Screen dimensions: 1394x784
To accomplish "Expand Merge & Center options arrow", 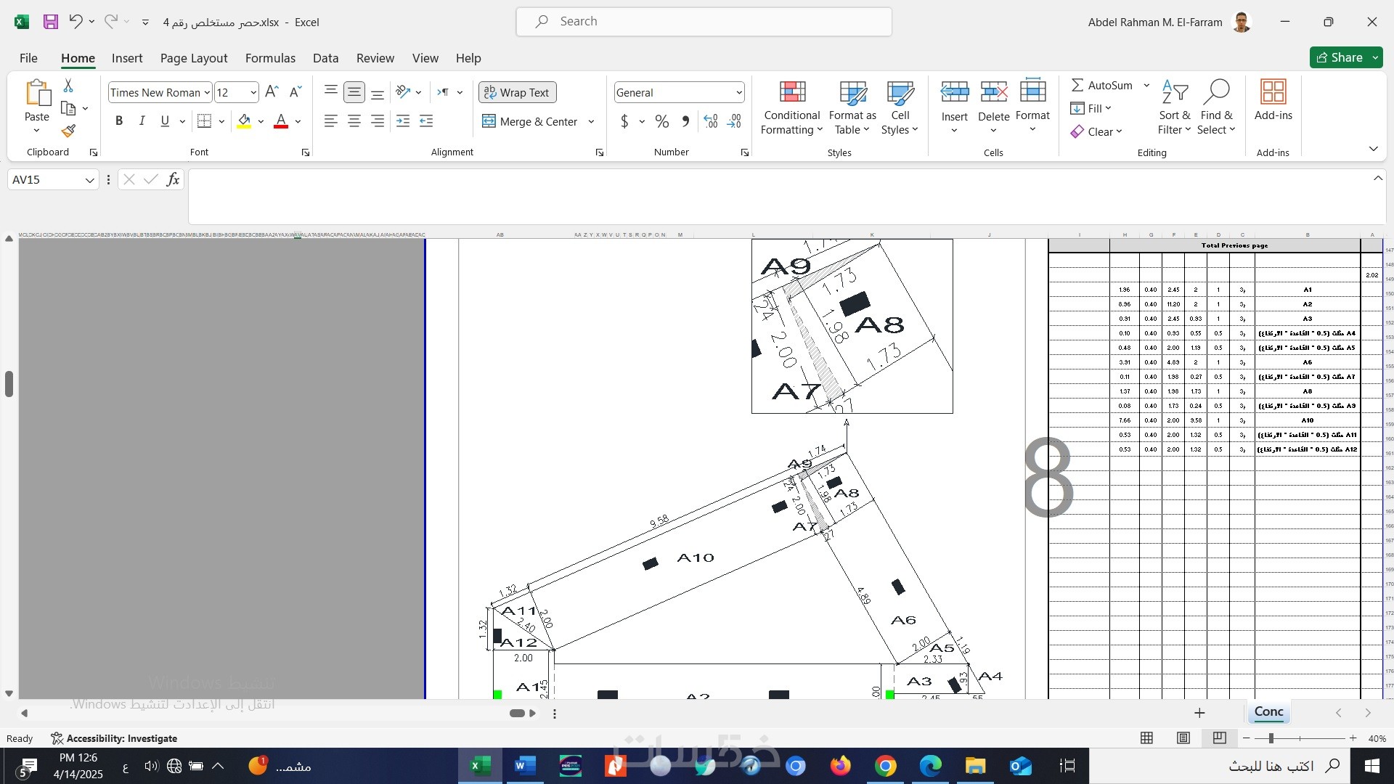I will tap(591, 121).
